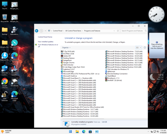167x134 pixels.
Task: Select WinRAR 7.20 (64-bit) entry
Action: point(114,80)
